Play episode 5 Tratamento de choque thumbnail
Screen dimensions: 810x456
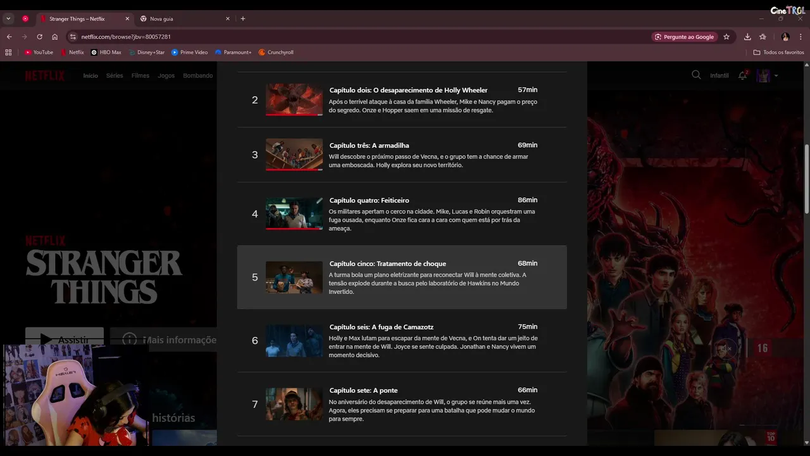pyautogui.click(x=294, y=277)
